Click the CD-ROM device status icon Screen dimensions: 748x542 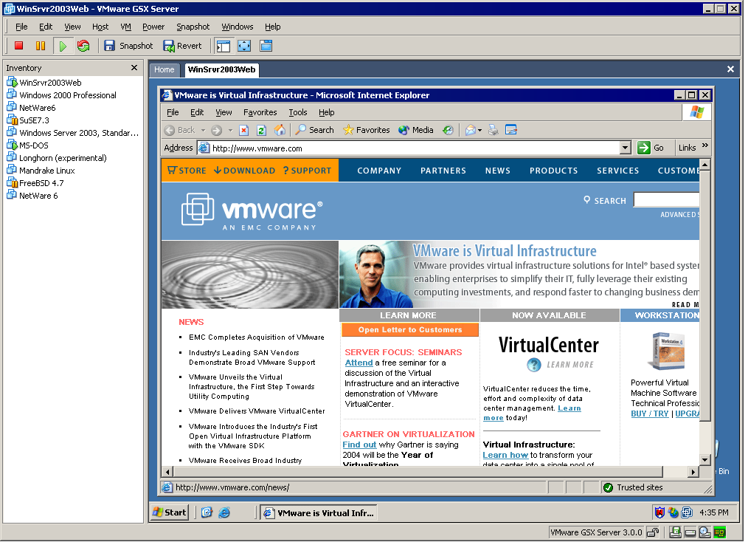point(704,532)
